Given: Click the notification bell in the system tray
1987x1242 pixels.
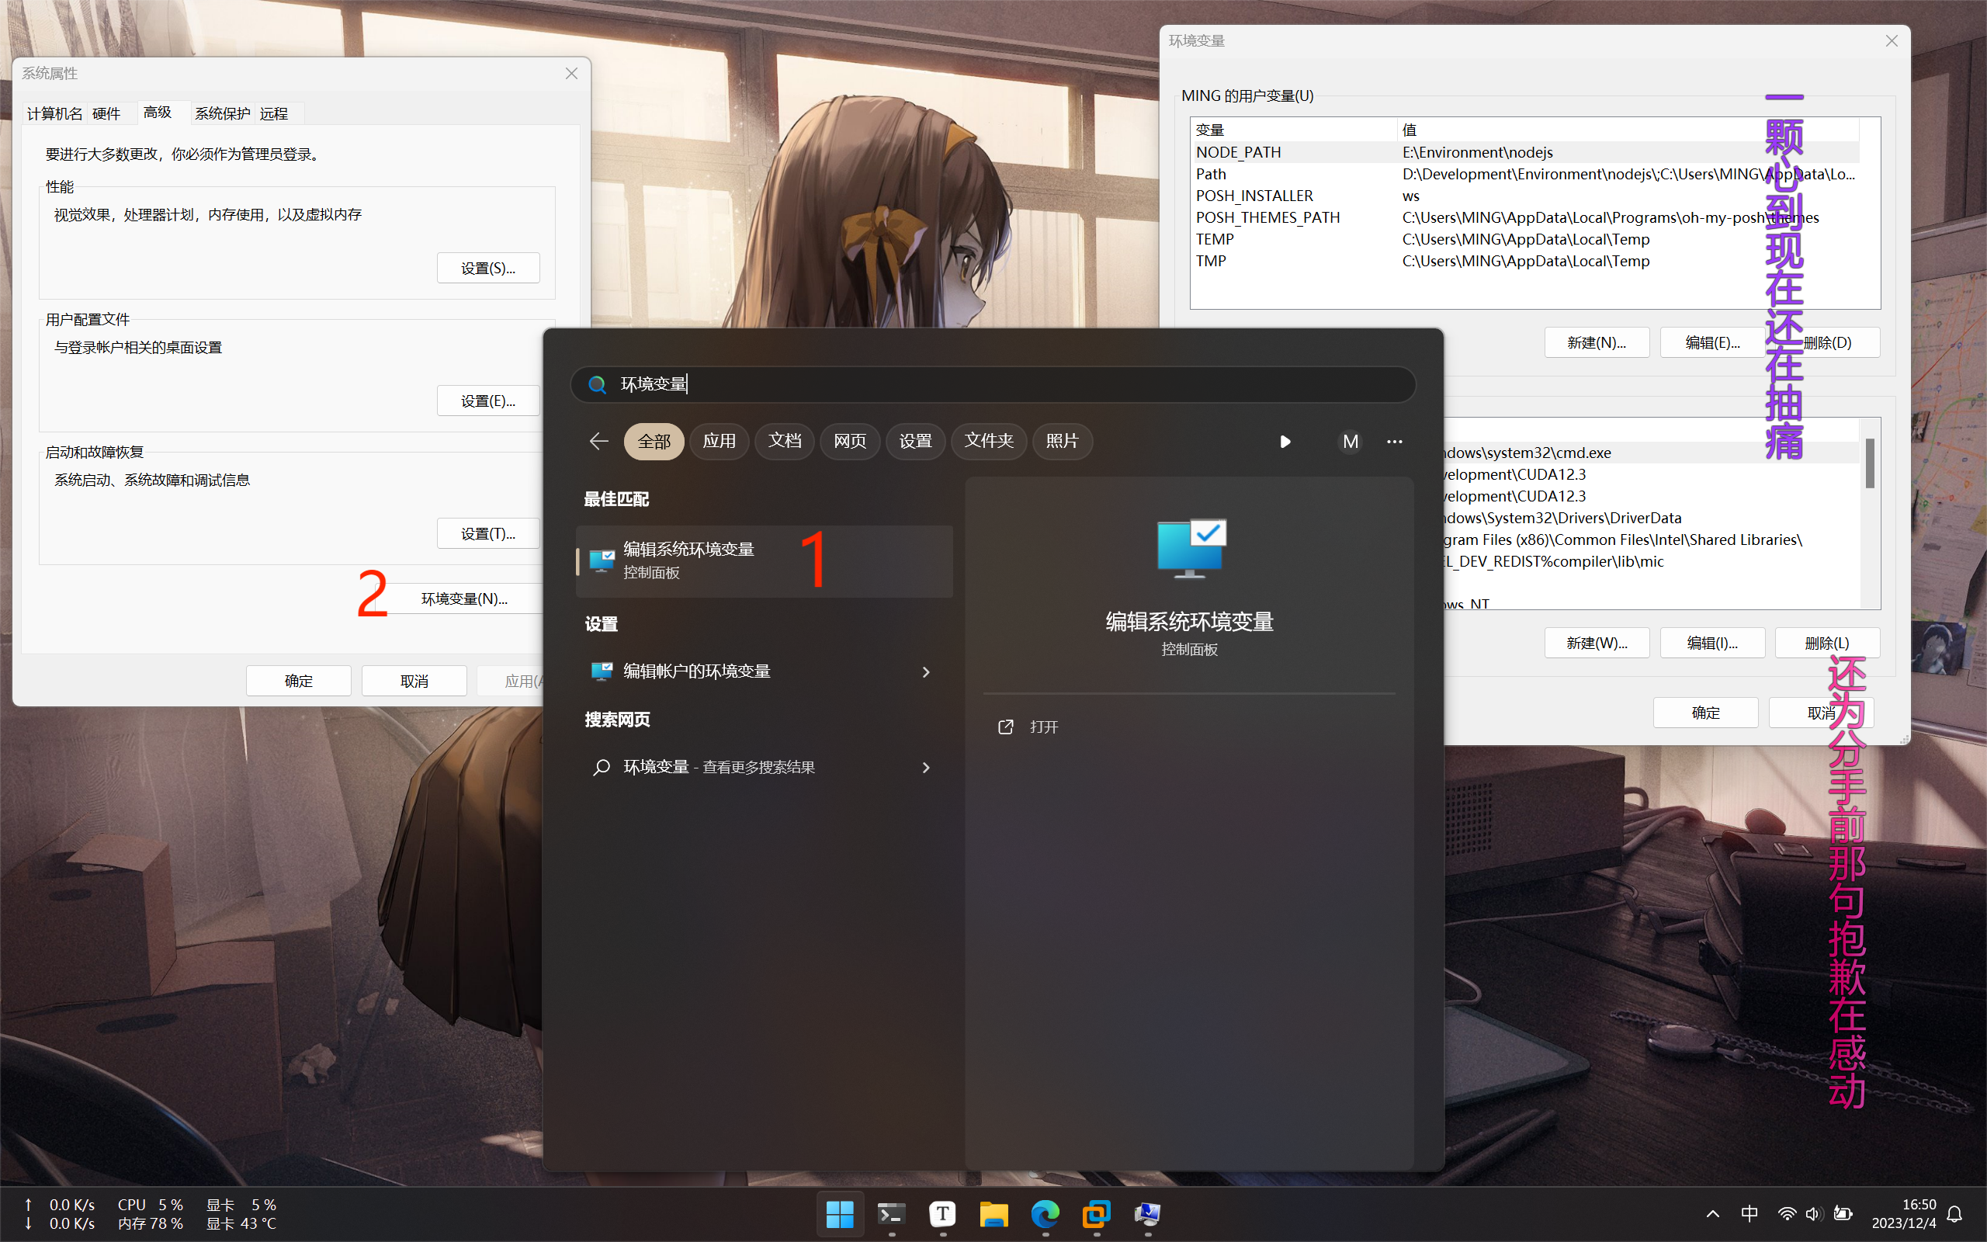Looking at the screenshot, I should click(1955, 1213).
